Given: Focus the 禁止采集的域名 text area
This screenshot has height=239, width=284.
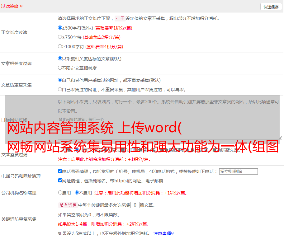Looking at the screenshot, I should point(170,128).
